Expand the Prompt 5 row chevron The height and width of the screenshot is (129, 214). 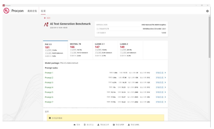(x=165, y=92)
